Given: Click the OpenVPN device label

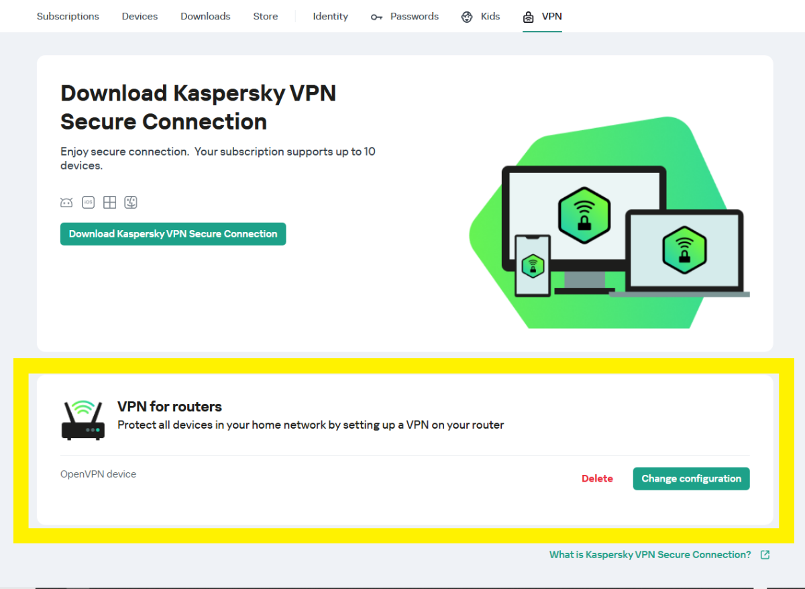Looking at the screenshot, I should pos(98,474).
